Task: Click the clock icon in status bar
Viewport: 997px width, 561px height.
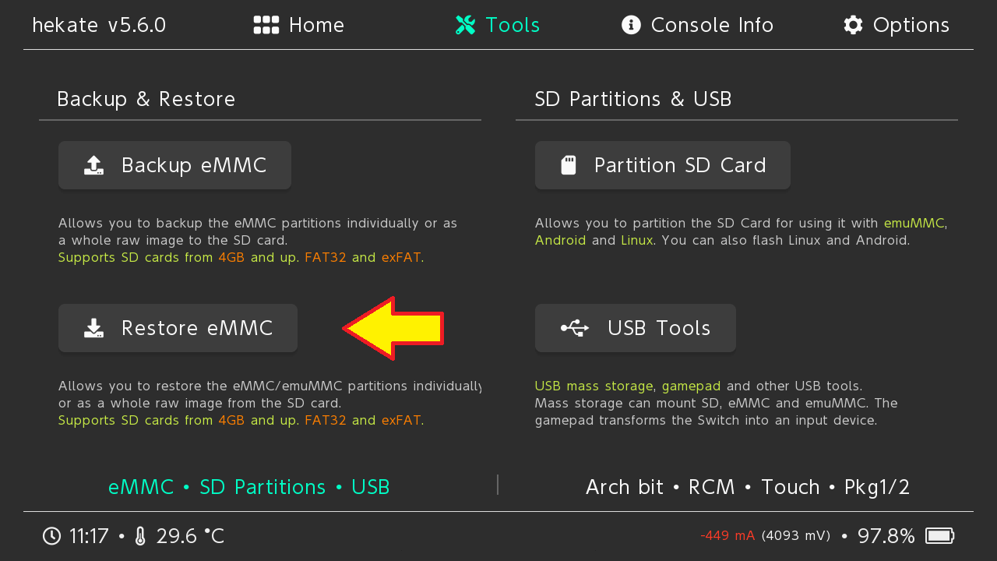Action: pos(51,536)
